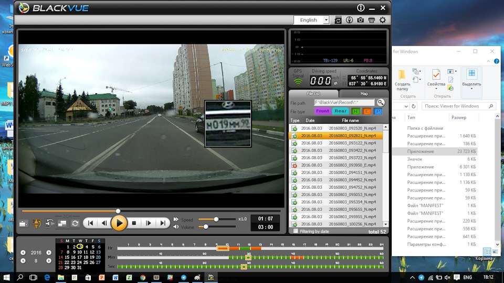The image size is (504, 283).
Task: Expand Свойства dropdown in Explorer ribbon
Action: (436, 89)
